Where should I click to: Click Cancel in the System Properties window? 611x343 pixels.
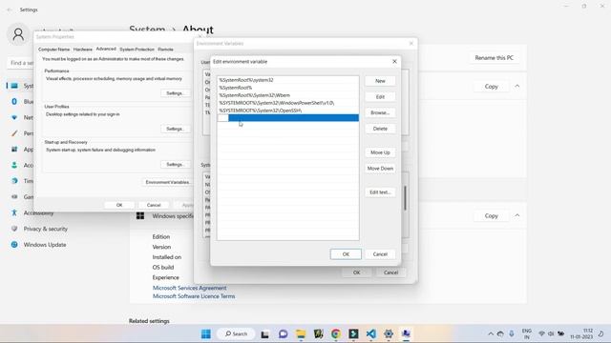coord(154,205)
